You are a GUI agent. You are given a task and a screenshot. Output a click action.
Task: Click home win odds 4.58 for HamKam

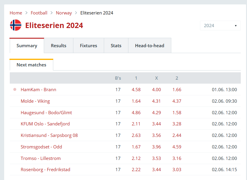[x=136, y=90]
